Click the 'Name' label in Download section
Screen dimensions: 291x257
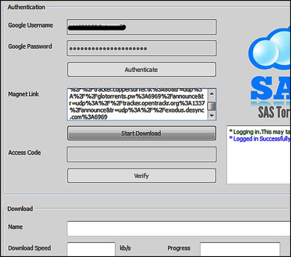pyautogui.click(x=15, y=227)
